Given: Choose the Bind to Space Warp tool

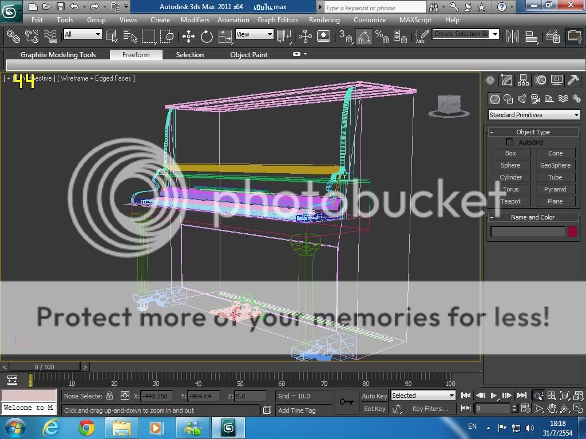Looking at the screenshot, I should click(x=50, y=36).
